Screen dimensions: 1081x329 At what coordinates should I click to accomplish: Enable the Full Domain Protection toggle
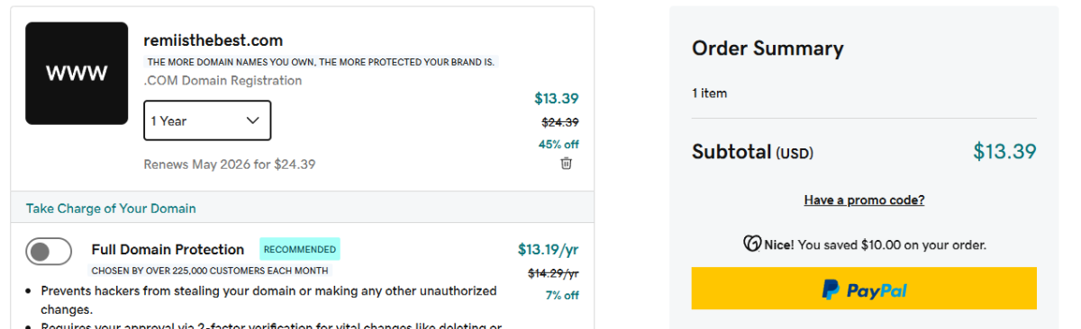(49, 252)
